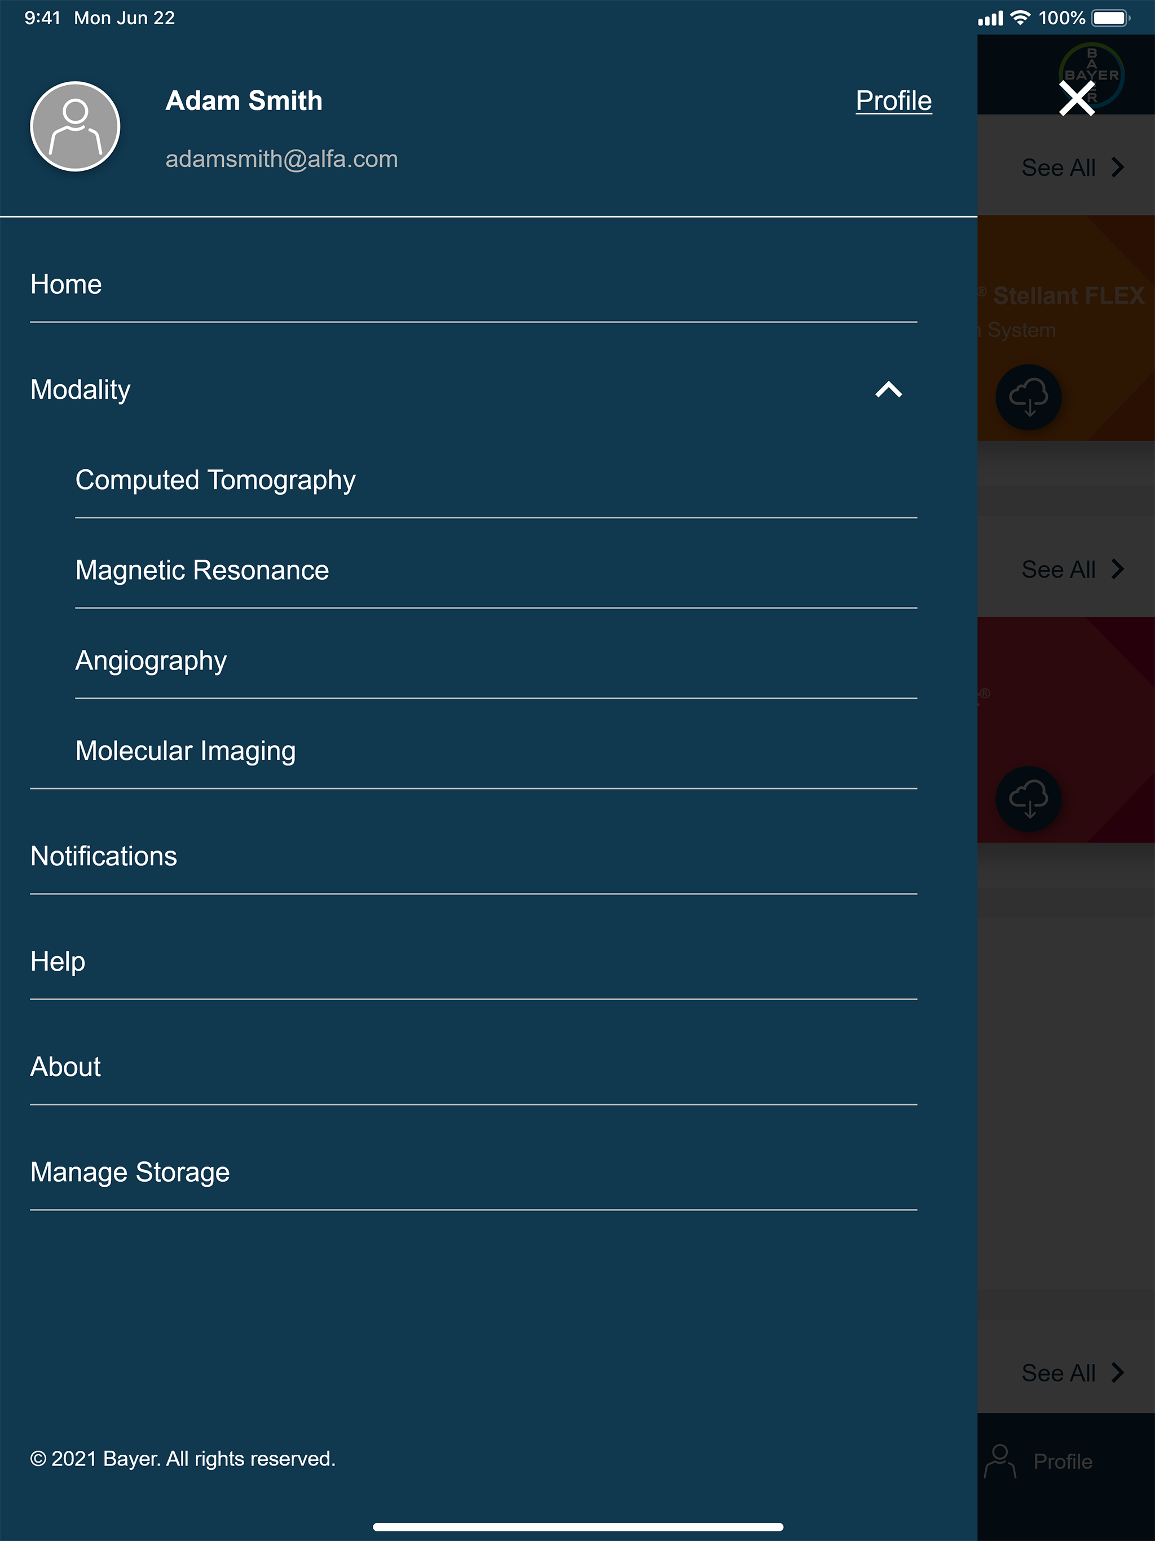Tap the adamsmith@alfa.com email text
This screenshot has height=1541, width=1155.
point(281,159)
